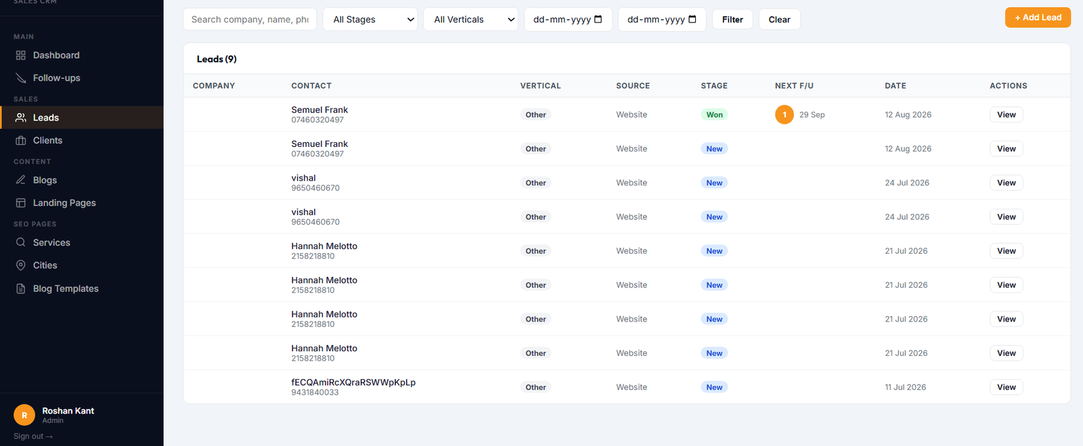The height and width of the screenshot is (446, 1083).
Task: Click the 29 Sep follow-up date
Action: pyautogui.click(x=812, y=114)
